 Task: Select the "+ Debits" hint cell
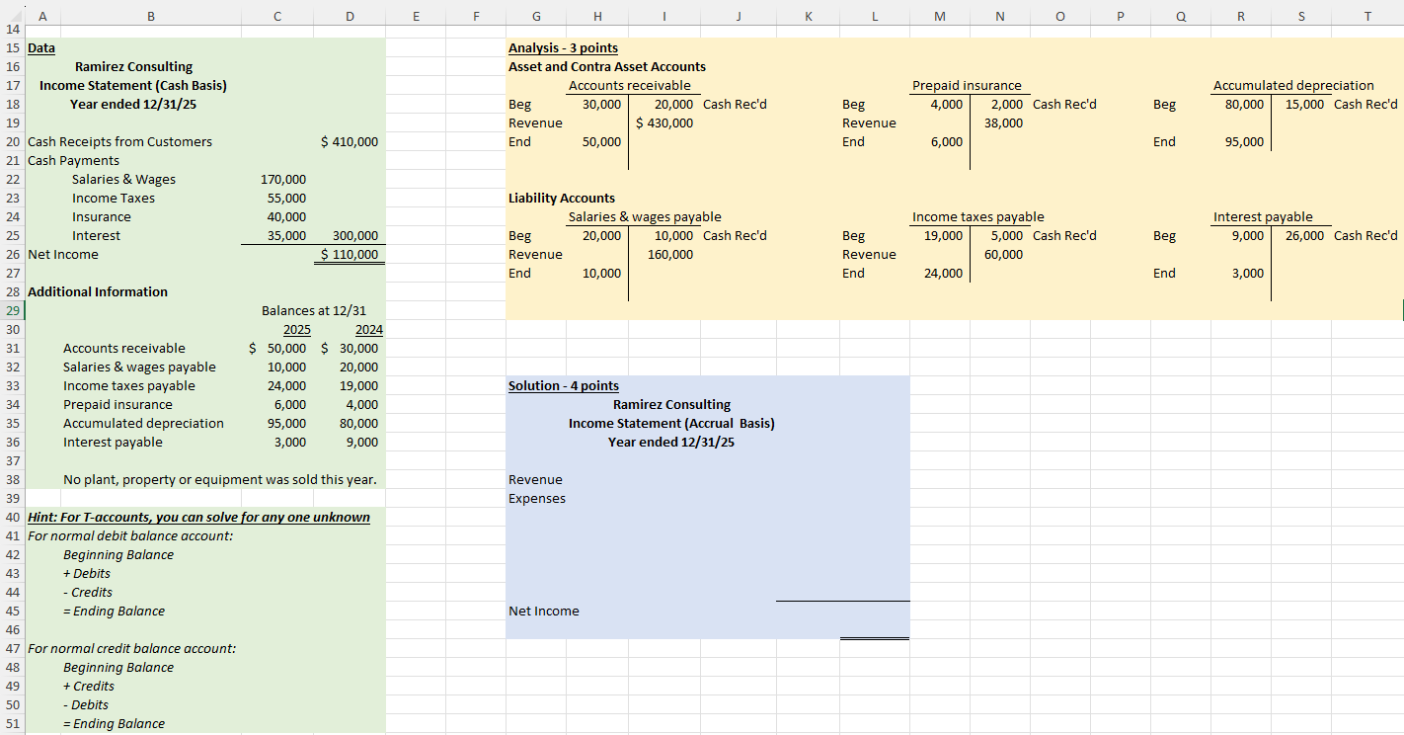[x=87, y=573]
